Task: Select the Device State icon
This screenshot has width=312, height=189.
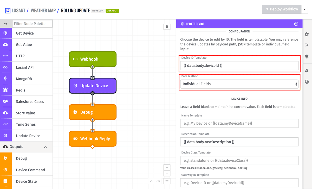Action: click(6, 181)
